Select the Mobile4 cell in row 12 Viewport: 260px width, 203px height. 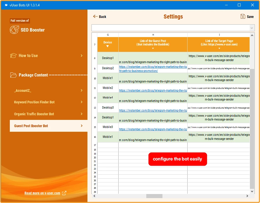[x=108, y=98]
